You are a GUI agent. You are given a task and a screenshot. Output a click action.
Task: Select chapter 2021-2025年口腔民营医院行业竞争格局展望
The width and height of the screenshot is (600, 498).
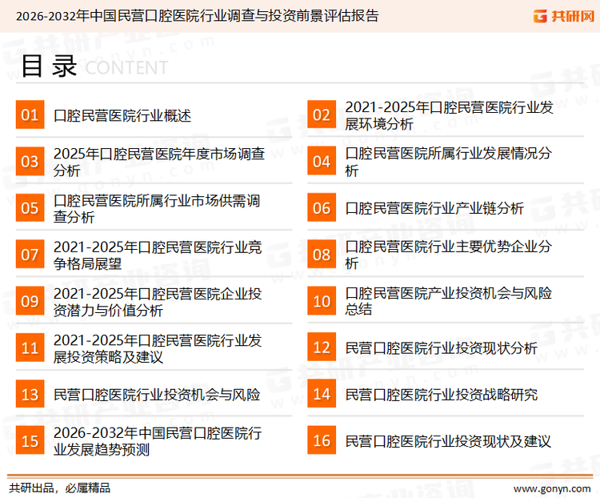coord(158,255)
